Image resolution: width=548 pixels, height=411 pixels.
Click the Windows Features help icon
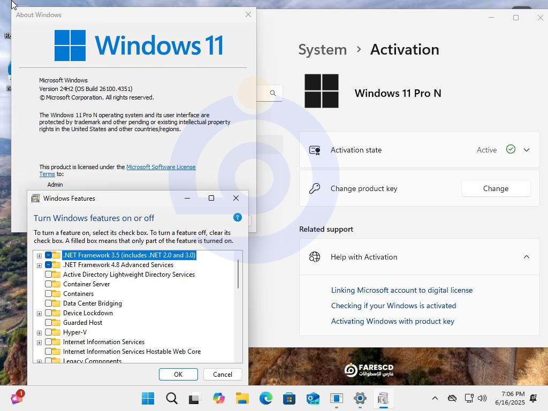coord(238,217)
